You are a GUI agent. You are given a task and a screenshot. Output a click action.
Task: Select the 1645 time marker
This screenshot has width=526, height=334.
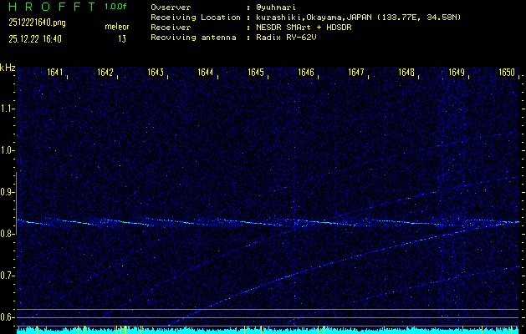tap(256, 73)
